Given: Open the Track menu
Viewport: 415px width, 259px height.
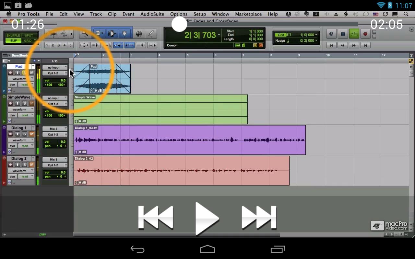Looking at the screenshot, I should point(96,14).
